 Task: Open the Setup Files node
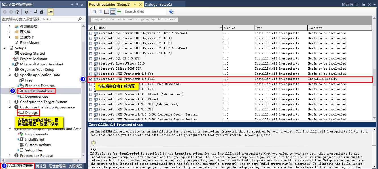click(34, 150)
